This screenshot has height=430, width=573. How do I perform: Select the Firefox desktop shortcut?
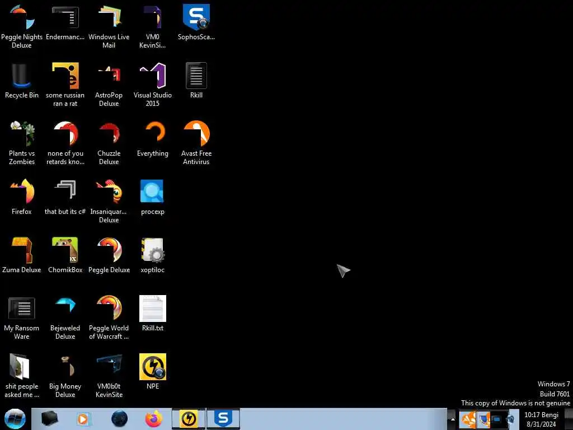tap(22, 198)
